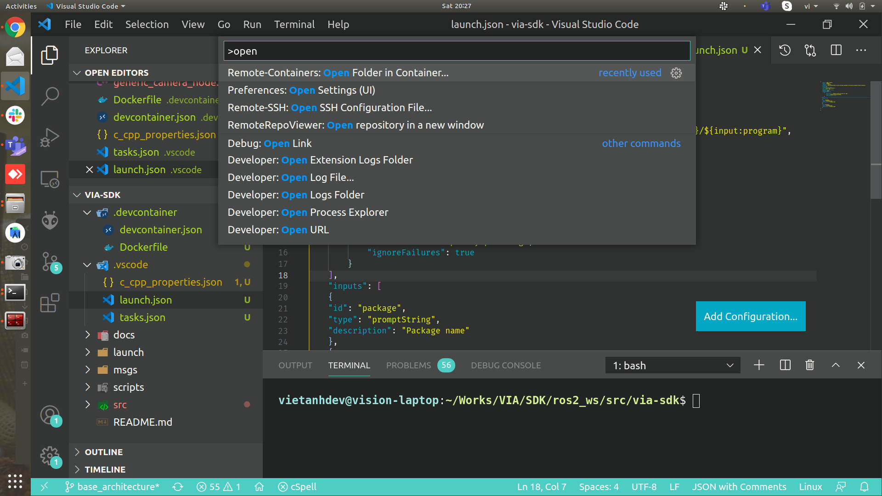The width and height of the screenshot is (882, 496).
Task: Open Remote Explorer in activity bar
Action: [50, 179]
